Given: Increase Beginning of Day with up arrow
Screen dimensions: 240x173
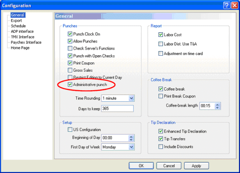Looking at the screenshot, I should 131,137.
